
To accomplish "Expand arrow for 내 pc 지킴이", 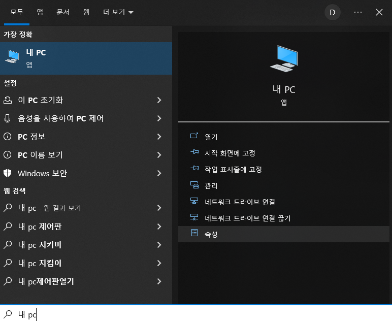I will point(159,263).
